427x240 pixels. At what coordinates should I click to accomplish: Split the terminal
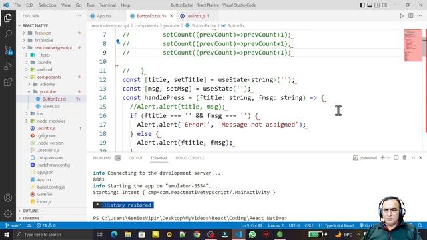click(396, 158)
